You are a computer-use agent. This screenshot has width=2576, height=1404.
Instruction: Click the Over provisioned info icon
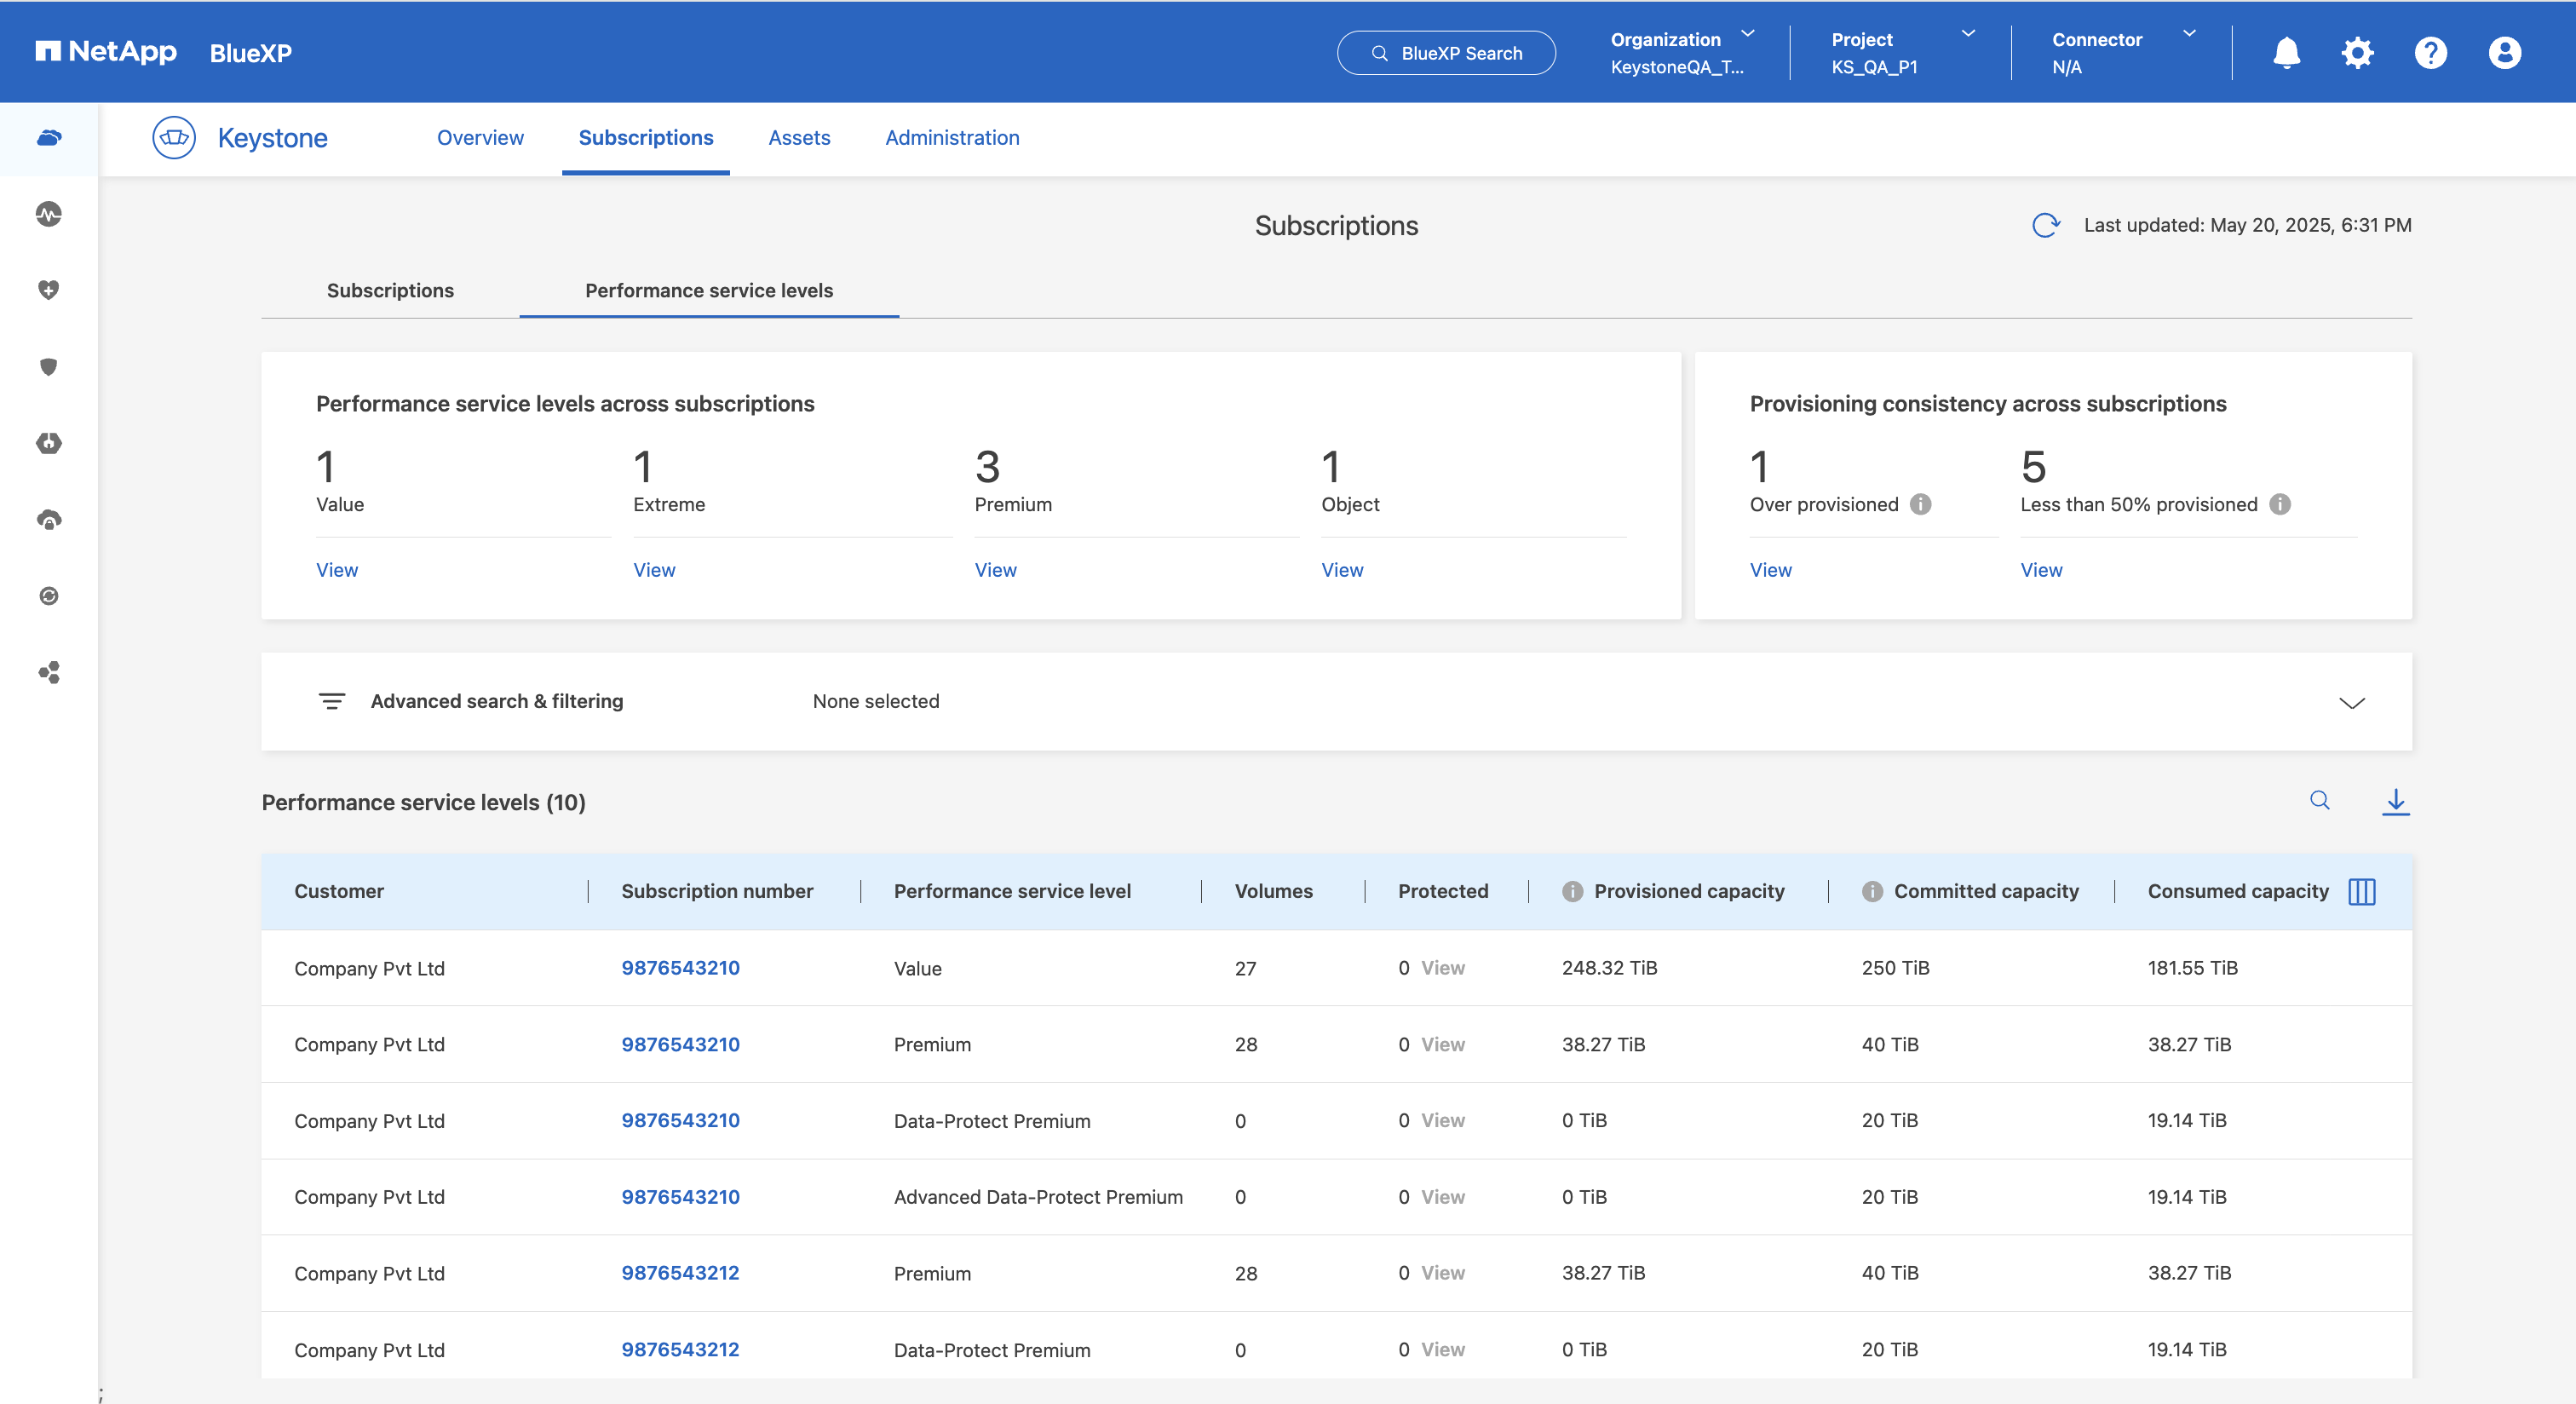[x=1920, y=504]
